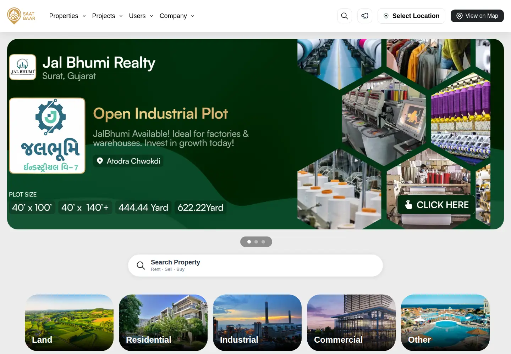The height and width of the screenshot is (354, 511).
Task: Expand the Projects dropdown menu
Action: (x=107, y=16)
